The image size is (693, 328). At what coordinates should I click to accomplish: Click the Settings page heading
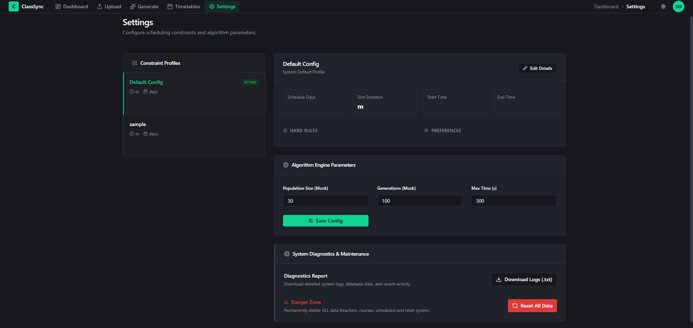click(x=138, y=22)
